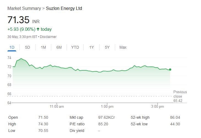Select the 1D time range tab
This screenshot has height=138, width=201.
tap(12, 47)
